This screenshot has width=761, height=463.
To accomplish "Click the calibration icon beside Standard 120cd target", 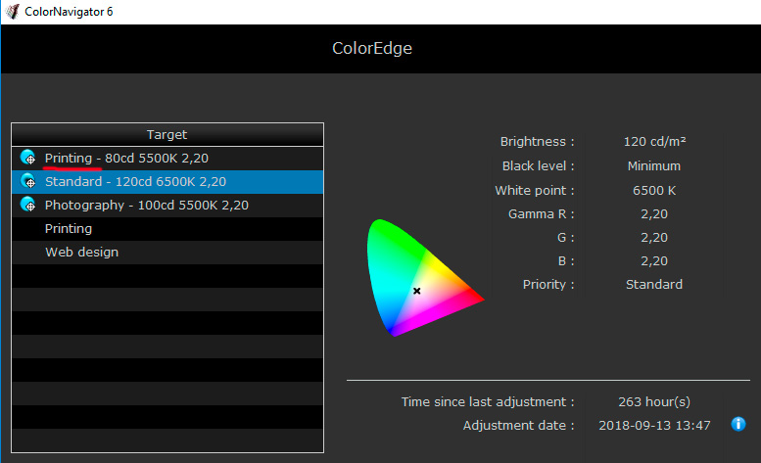I will [x=28, y=182].
